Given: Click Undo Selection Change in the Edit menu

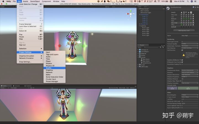Looking at the screenshot, I should coord(30,4).
